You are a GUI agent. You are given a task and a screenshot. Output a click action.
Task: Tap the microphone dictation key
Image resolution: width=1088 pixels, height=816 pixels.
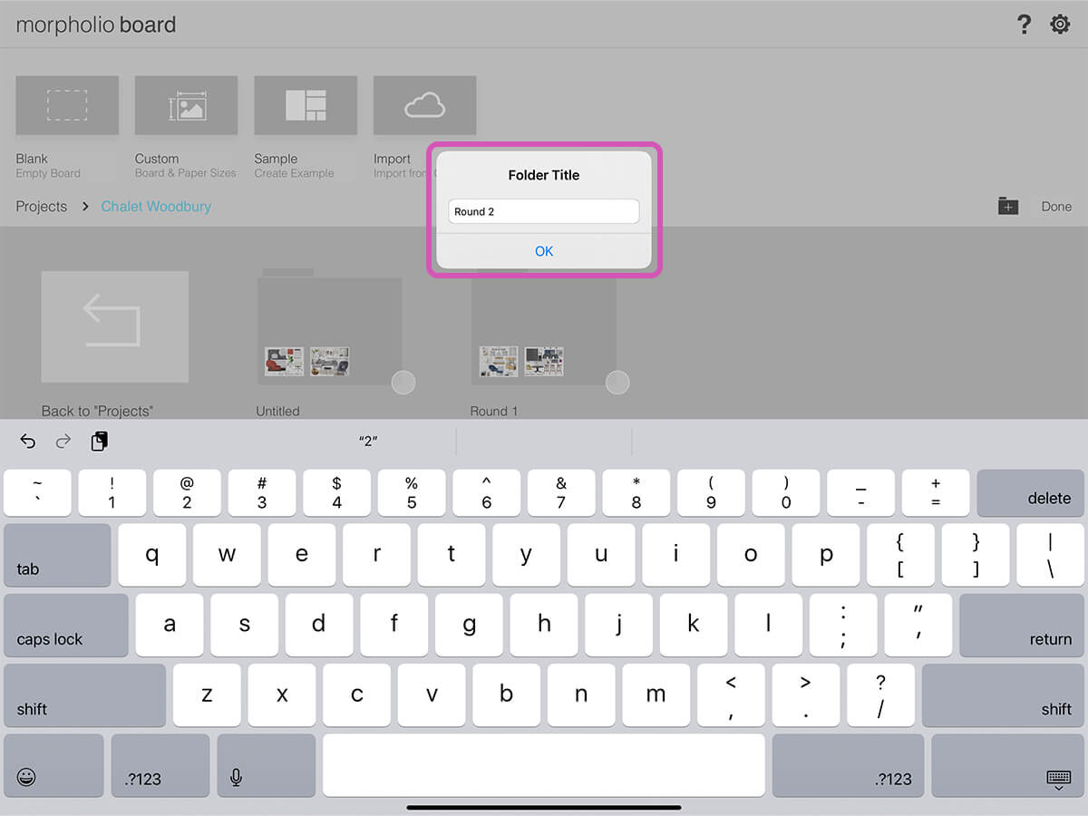tap(236, 777)
